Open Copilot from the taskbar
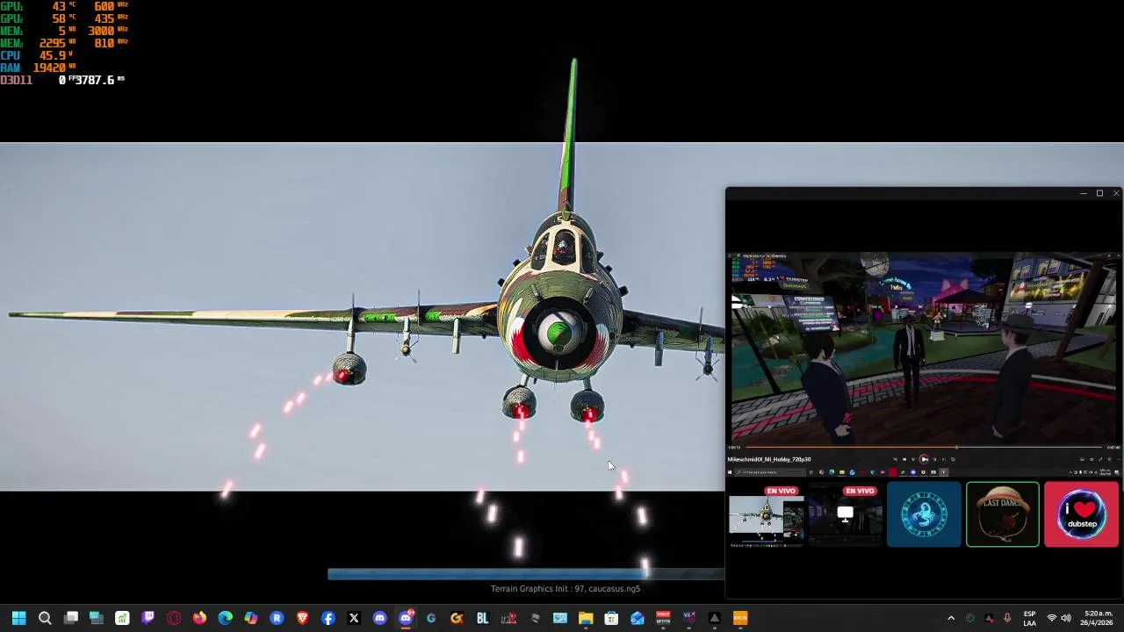The height and width of the screenshot is (632, 1124). (x=251, y=618)
